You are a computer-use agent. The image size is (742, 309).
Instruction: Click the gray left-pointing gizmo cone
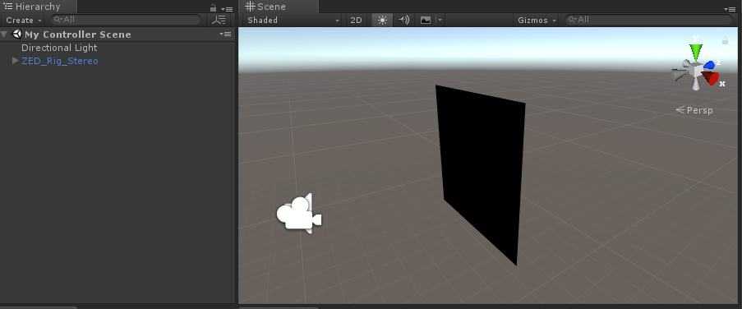(679, 74)
